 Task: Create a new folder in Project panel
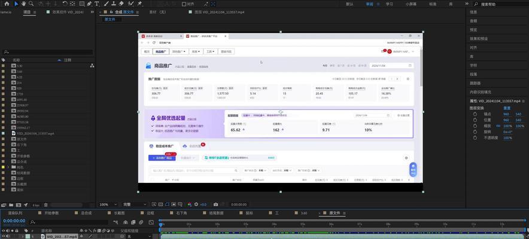click(11, 205)
